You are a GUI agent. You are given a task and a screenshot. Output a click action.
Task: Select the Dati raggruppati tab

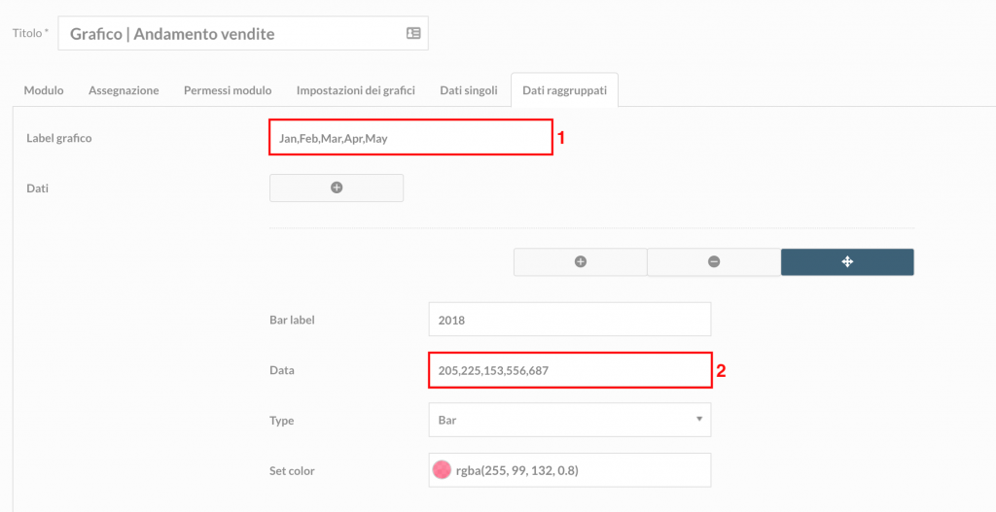(x=565, y=90)
